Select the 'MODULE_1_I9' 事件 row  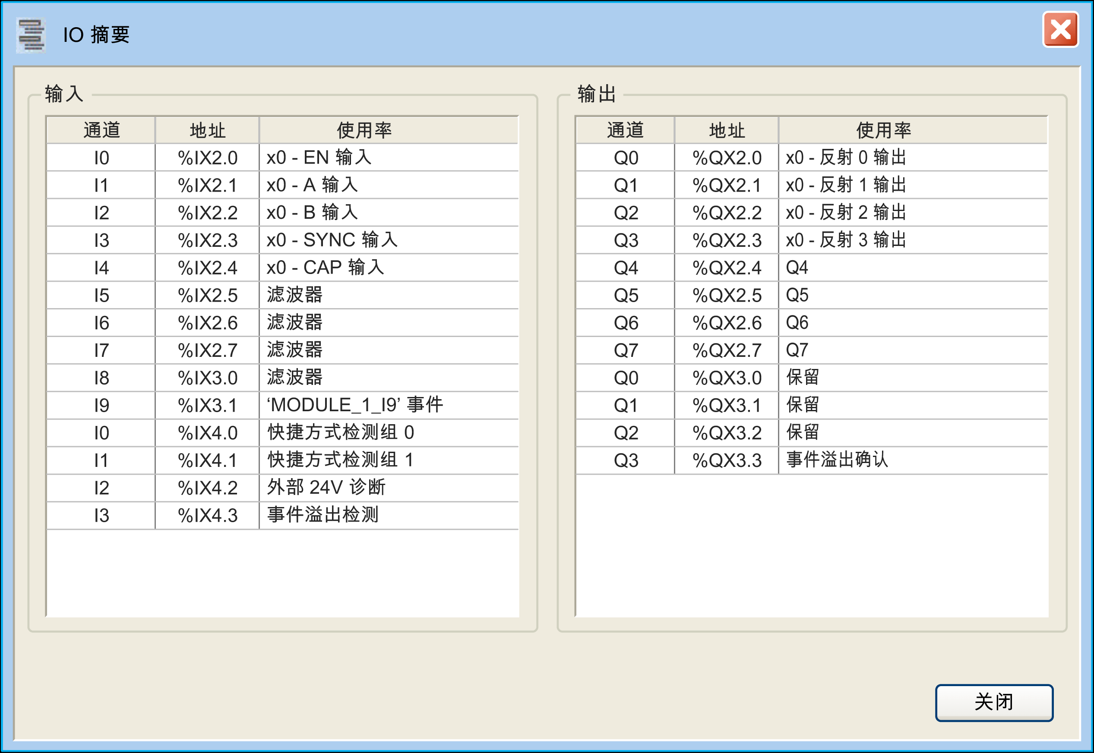click(x=354, y=405)
